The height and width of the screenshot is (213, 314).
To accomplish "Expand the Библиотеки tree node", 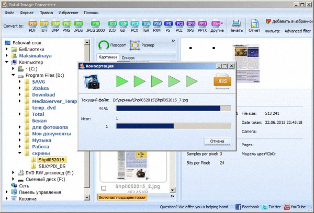I will [6, 49].
